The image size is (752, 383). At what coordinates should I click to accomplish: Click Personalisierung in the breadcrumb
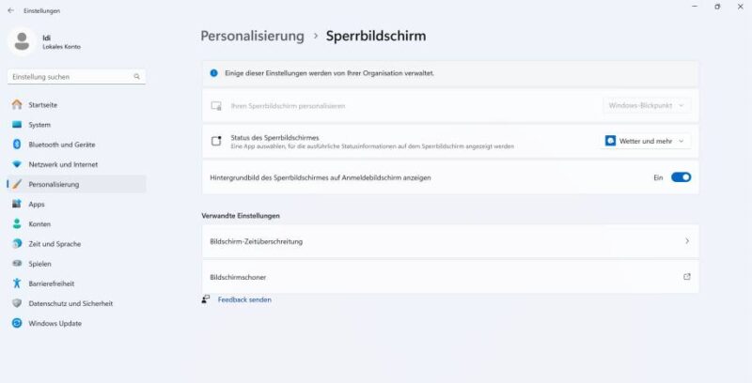coord(252,36)
